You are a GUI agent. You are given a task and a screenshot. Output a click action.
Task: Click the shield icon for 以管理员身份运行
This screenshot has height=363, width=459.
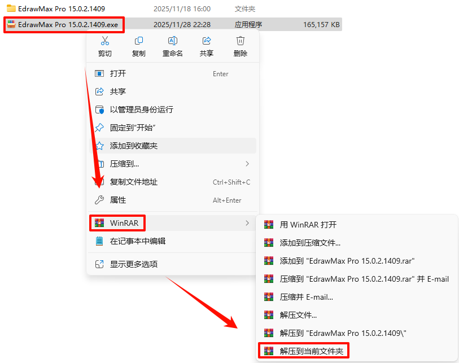(x=99, y=110)
